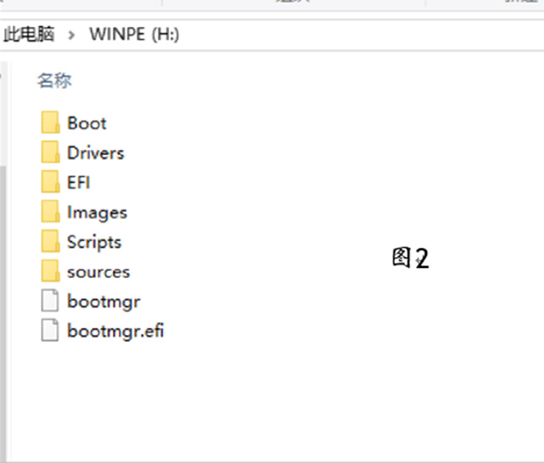Viewport: 544px width, 463px height.
Task: Select the Drivers folder name label
Action: 95,153
